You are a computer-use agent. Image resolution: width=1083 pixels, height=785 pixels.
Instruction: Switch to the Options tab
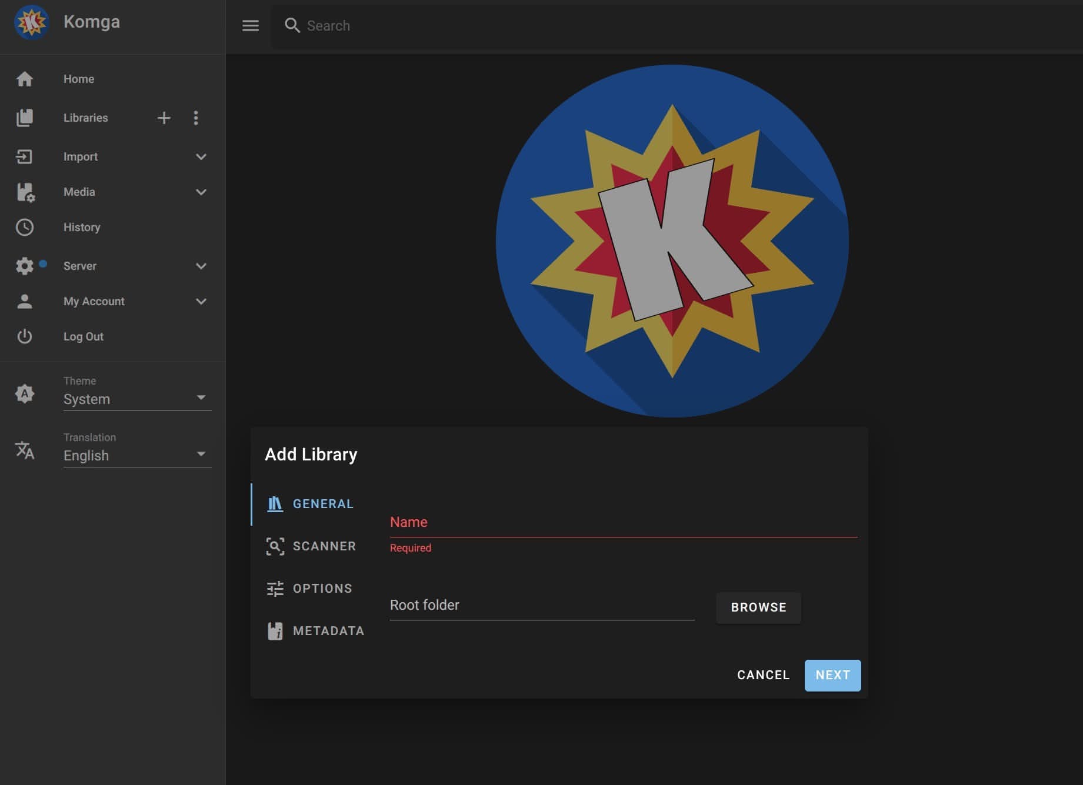tap(310, 589)
